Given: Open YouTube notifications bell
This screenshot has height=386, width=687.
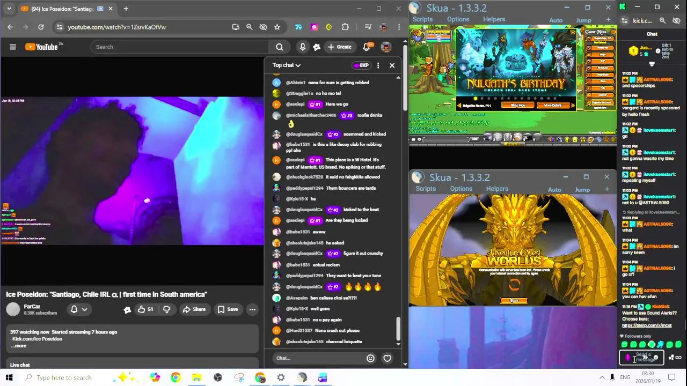Looking at the screenshot, I should point(367,47).
